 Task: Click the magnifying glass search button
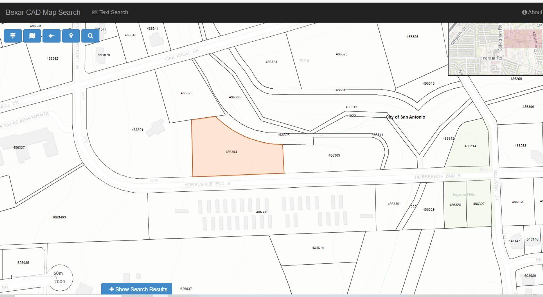tap(90, 36)
